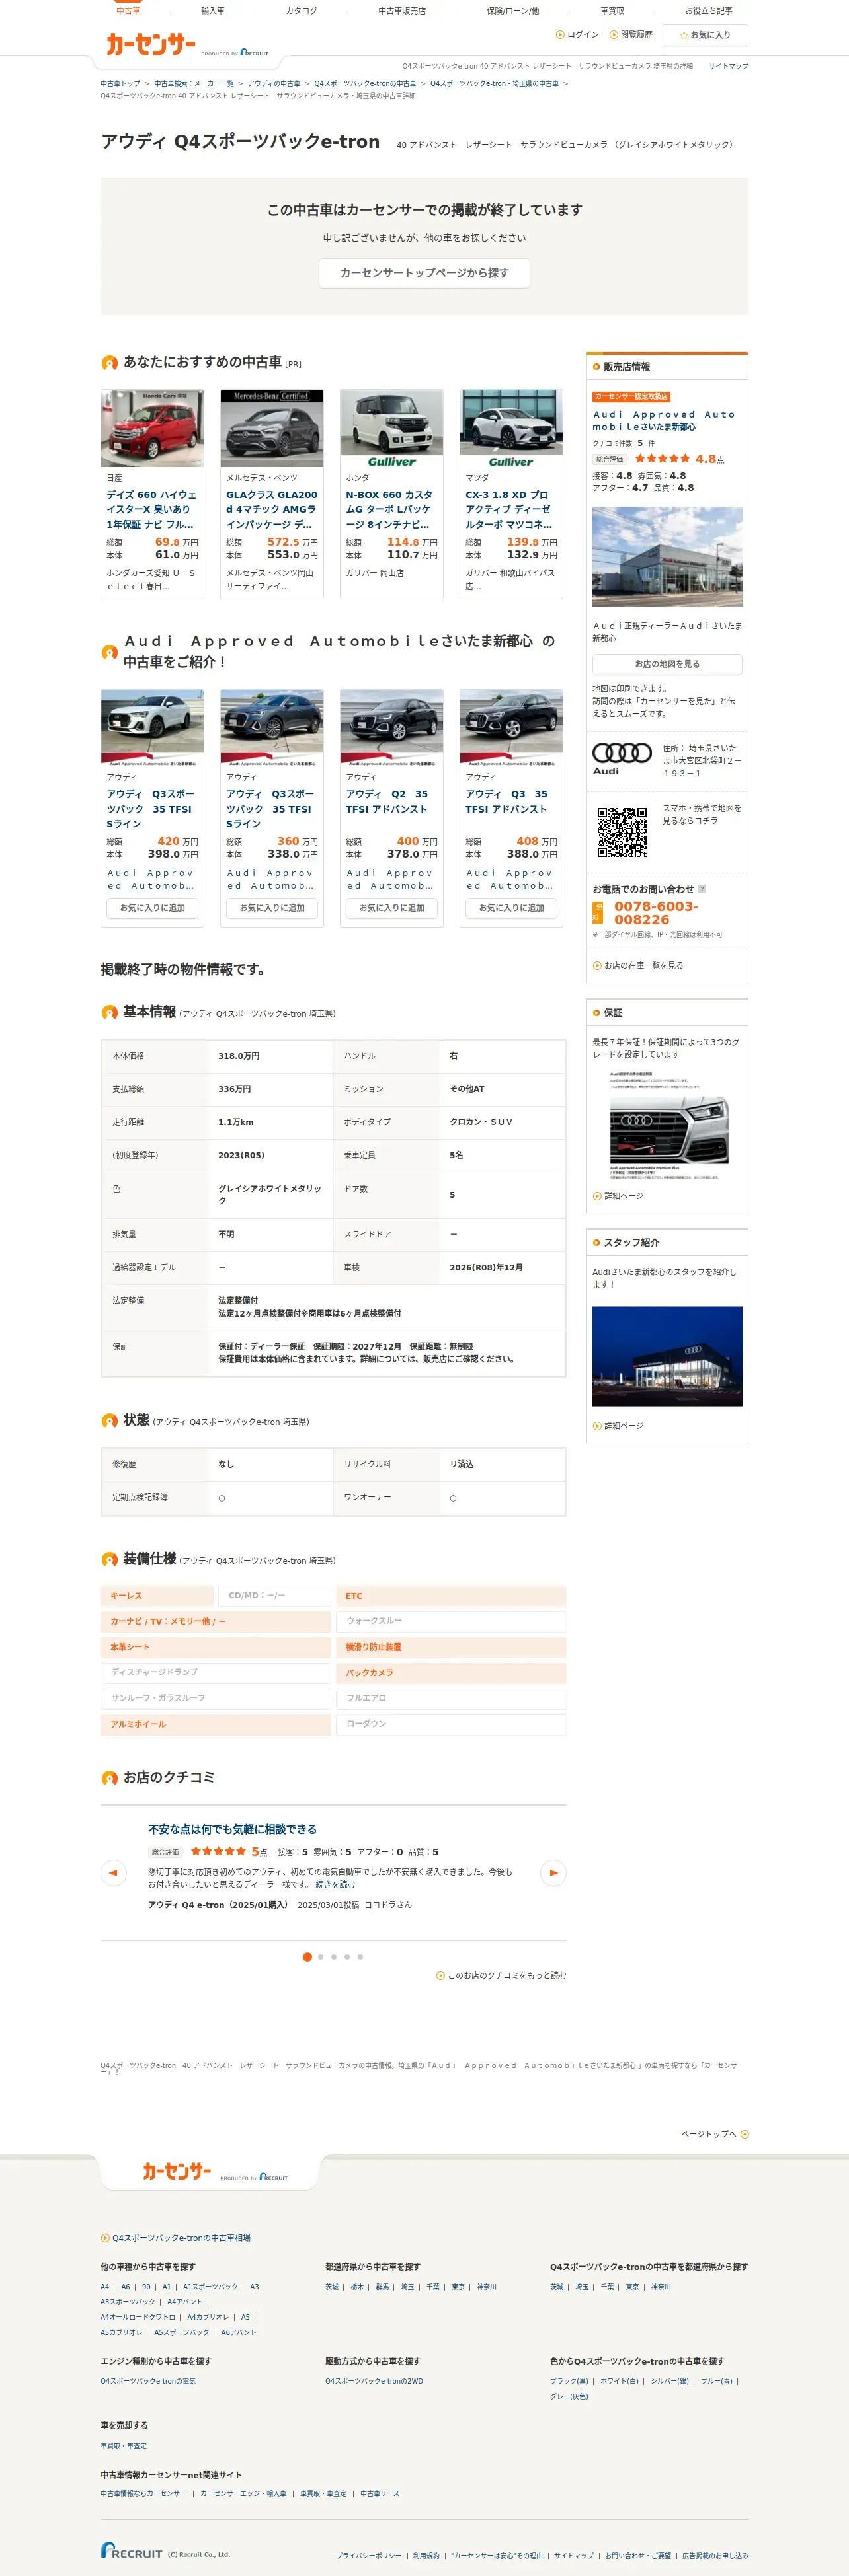The image size is (849, 2576).
Task: Open ブラック(黒) color footer link
Action: coord(570,2381)
